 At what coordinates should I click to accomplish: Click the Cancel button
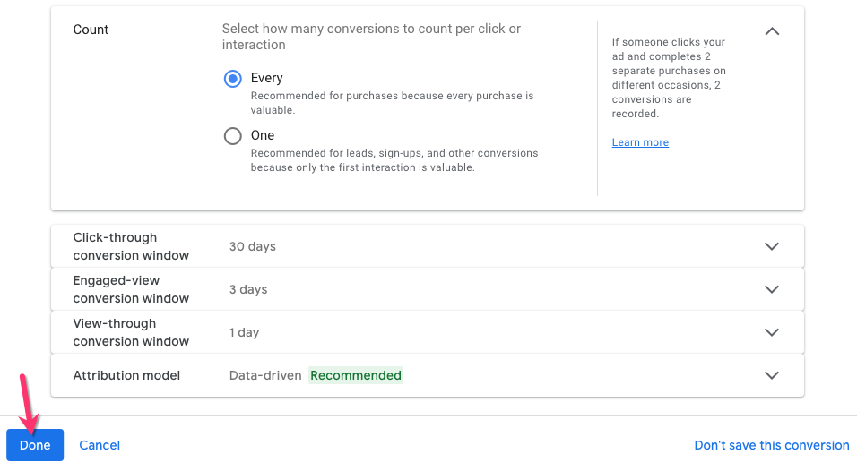pos(100,445)
